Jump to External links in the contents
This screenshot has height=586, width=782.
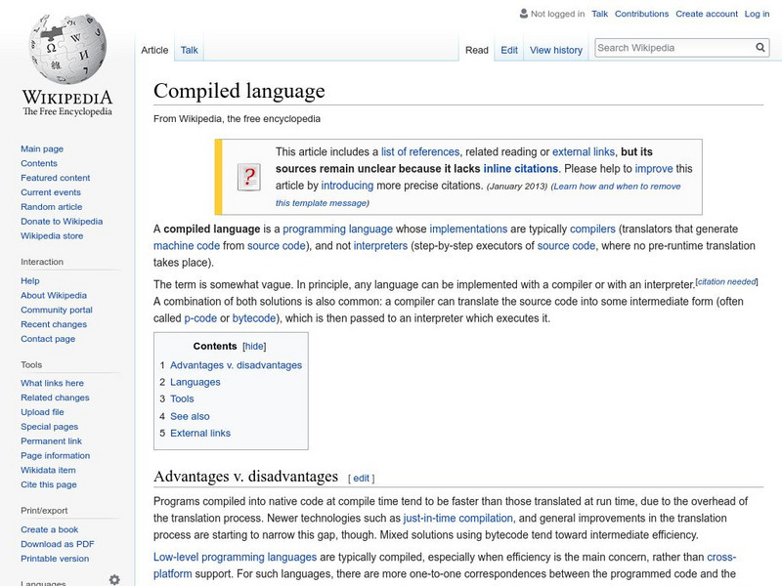tap(200, 433)
